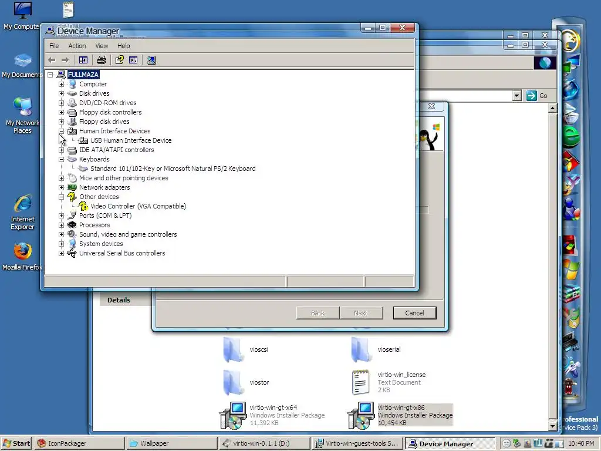The height and width of the screenshot is (451, 601).
Task: Collapse the Keyboards category
Action: tap(61, 159)
